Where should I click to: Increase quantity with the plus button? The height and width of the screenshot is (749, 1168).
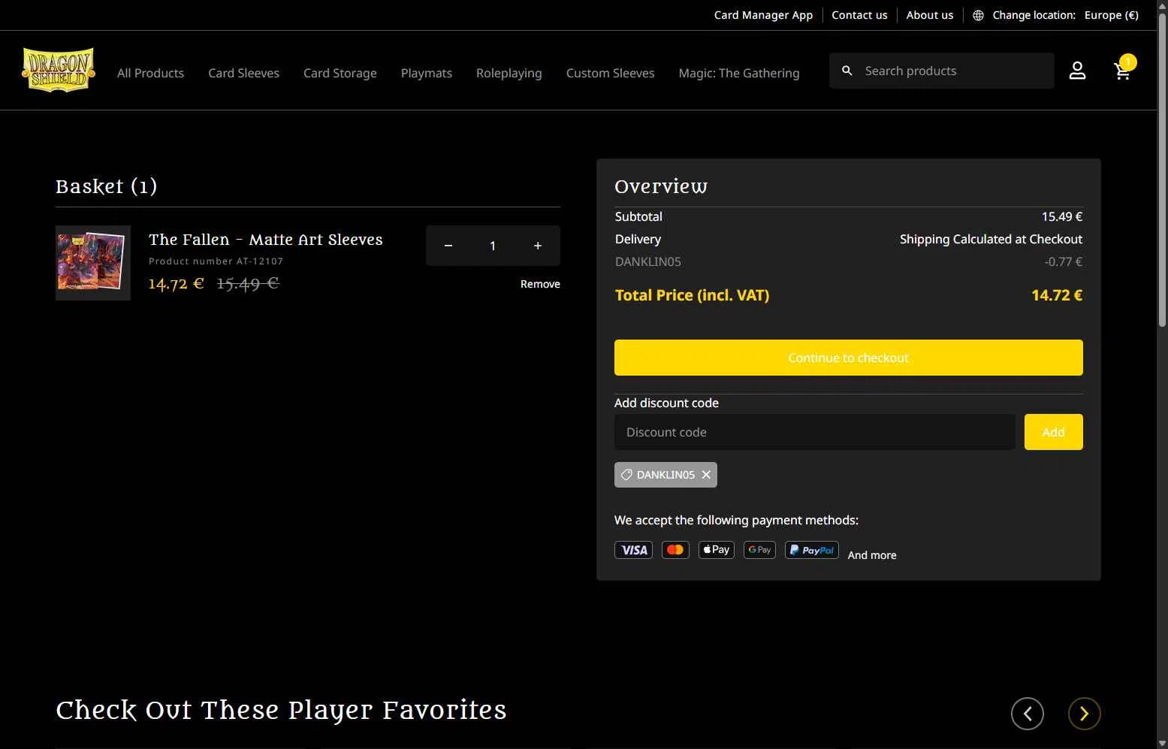click(x=538, y=246)
